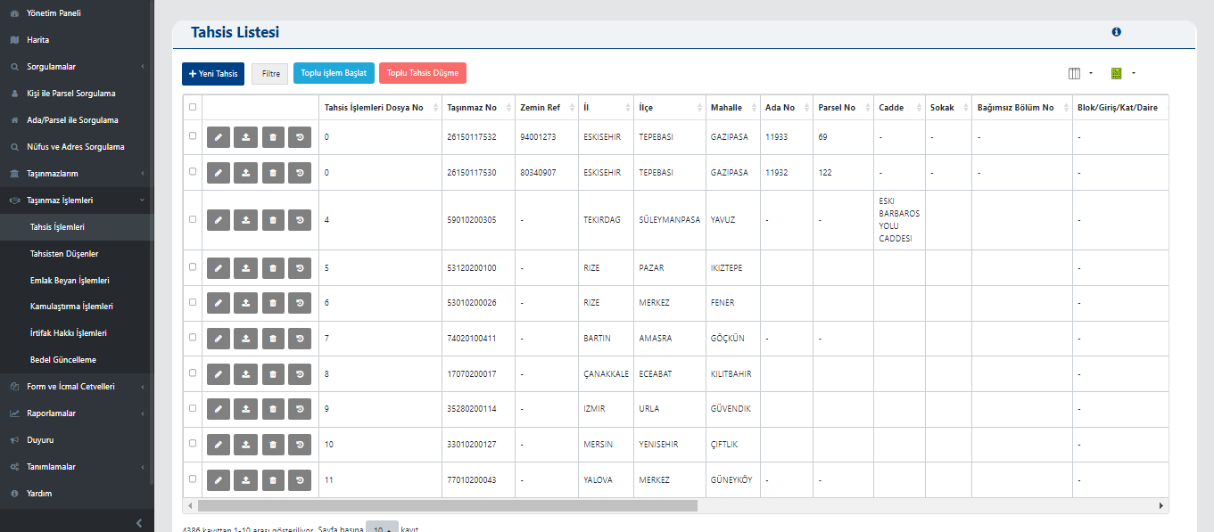The height and width of the screenshot is (532, 1214).
Task: Check the box for the TEKIRDAG row
Action: pos(193,218)
